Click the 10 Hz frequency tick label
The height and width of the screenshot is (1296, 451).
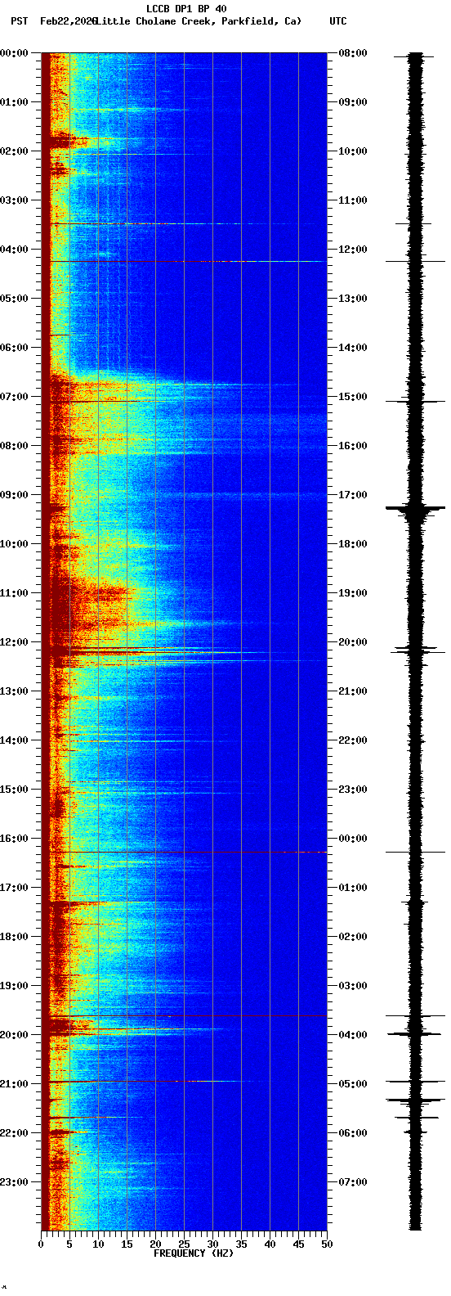click(x=98, y=1244)
